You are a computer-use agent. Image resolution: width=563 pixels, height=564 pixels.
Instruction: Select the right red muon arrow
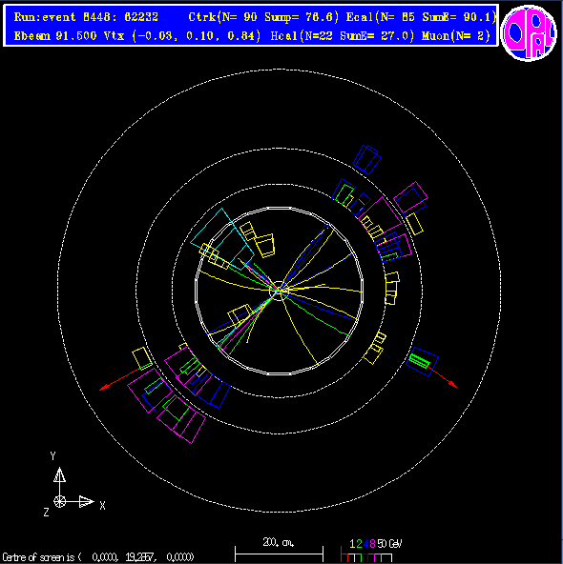(443, 377)
